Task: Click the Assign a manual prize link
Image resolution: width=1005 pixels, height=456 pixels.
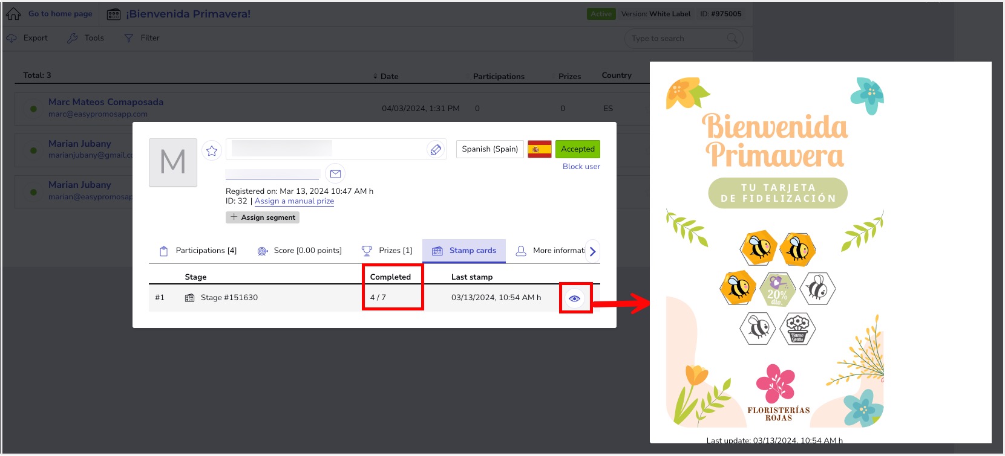Action: tap(294, 201)
